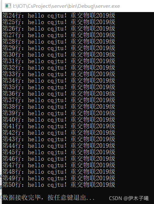Click the row starting with 第44行

(x=59, y=146)
